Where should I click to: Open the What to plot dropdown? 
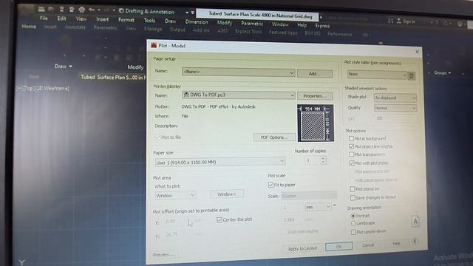175,195
